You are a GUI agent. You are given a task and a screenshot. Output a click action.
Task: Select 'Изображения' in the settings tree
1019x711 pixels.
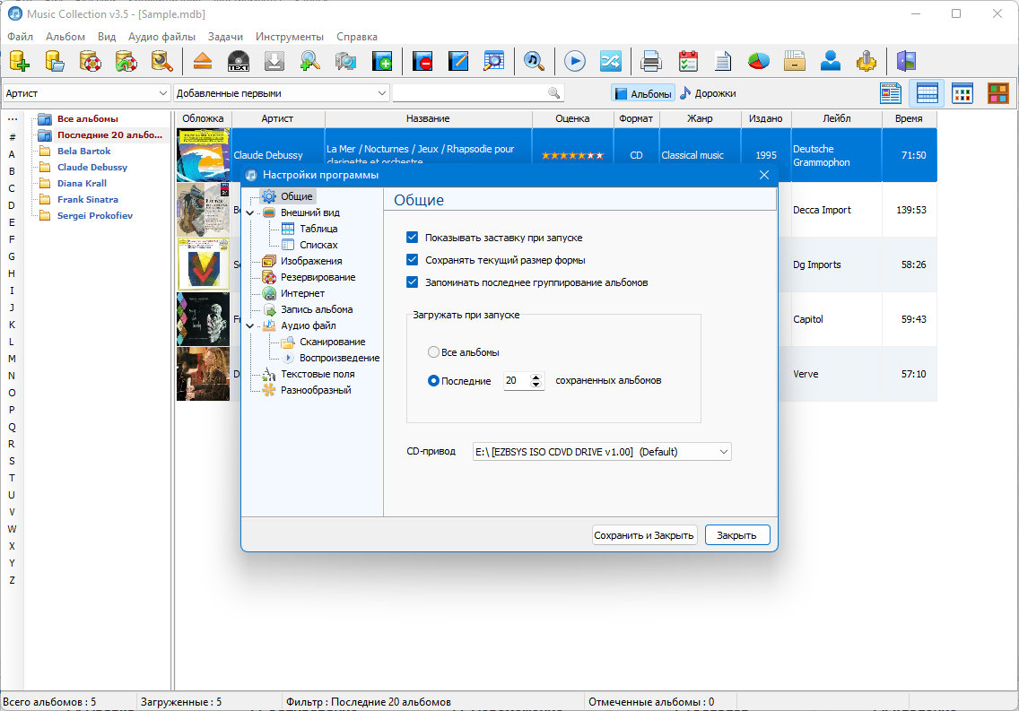311,261
